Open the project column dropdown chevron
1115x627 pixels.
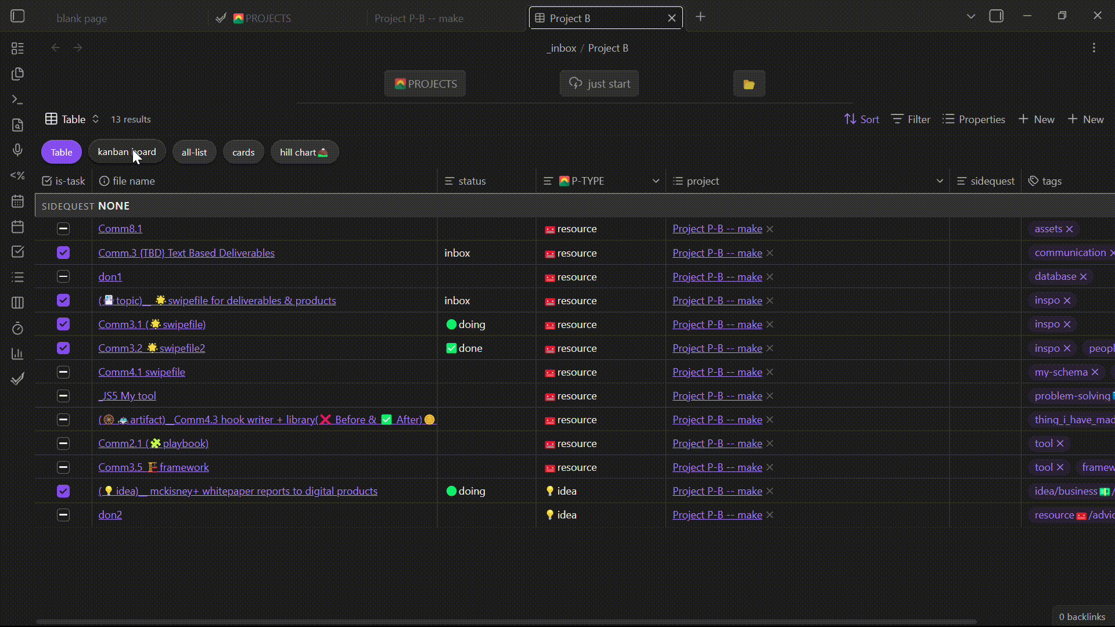939,181
